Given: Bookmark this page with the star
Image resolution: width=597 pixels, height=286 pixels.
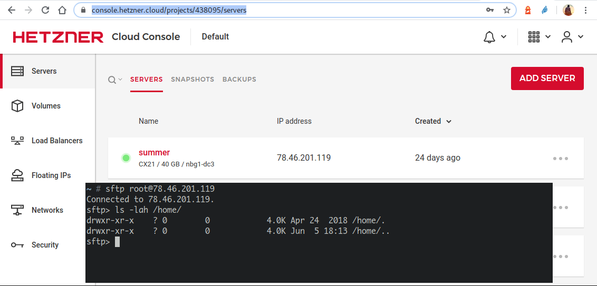Looking at the screenshot, I should pyautogui.click(x=507, y=10).
